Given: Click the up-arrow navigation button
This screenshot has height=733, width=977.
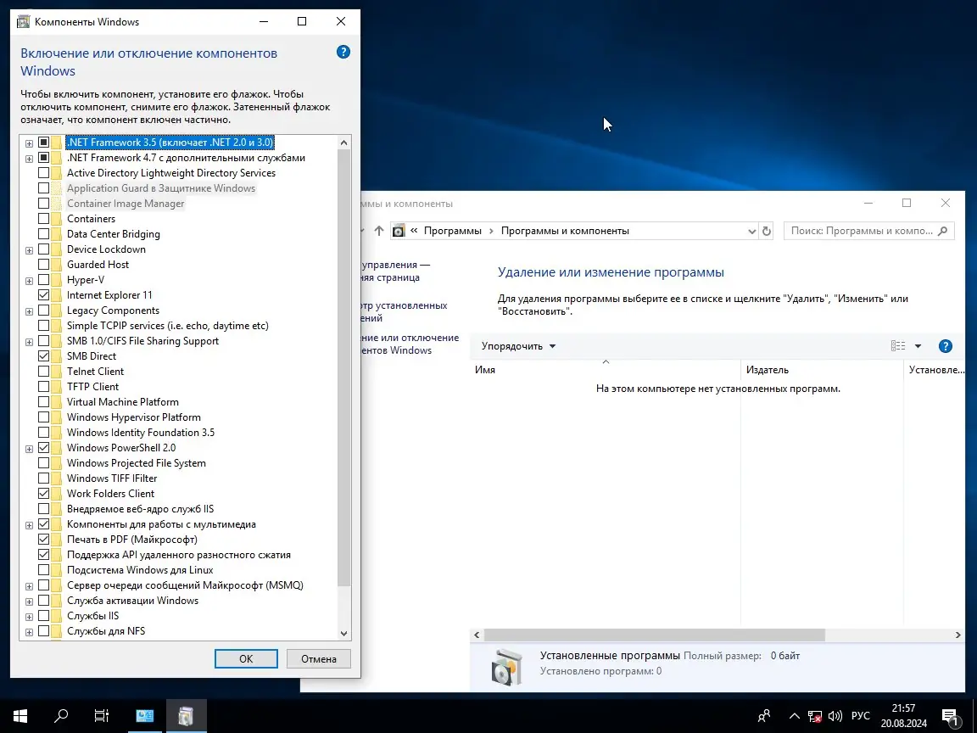Looking at the screenshot, I should (379, 231).
